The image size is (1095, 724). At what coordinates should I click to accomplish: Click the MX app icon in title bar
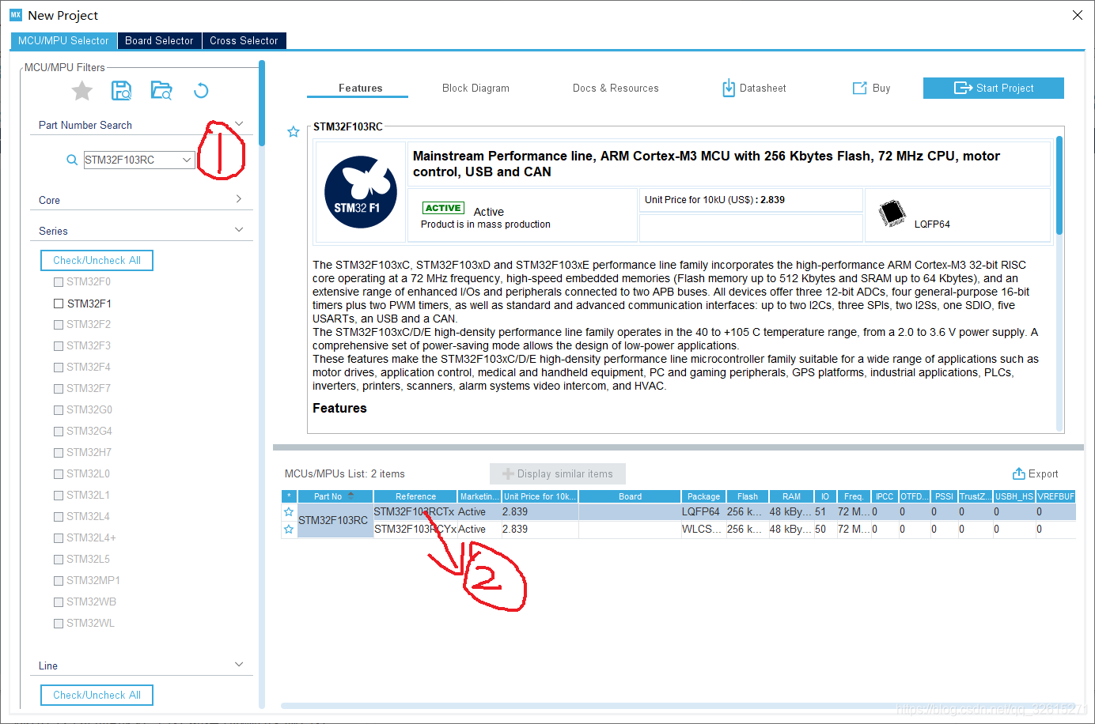[16, 15]
